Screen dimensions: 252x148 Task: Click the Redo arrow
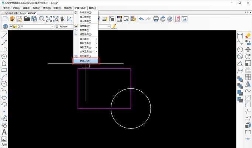(x=148, y=19)
